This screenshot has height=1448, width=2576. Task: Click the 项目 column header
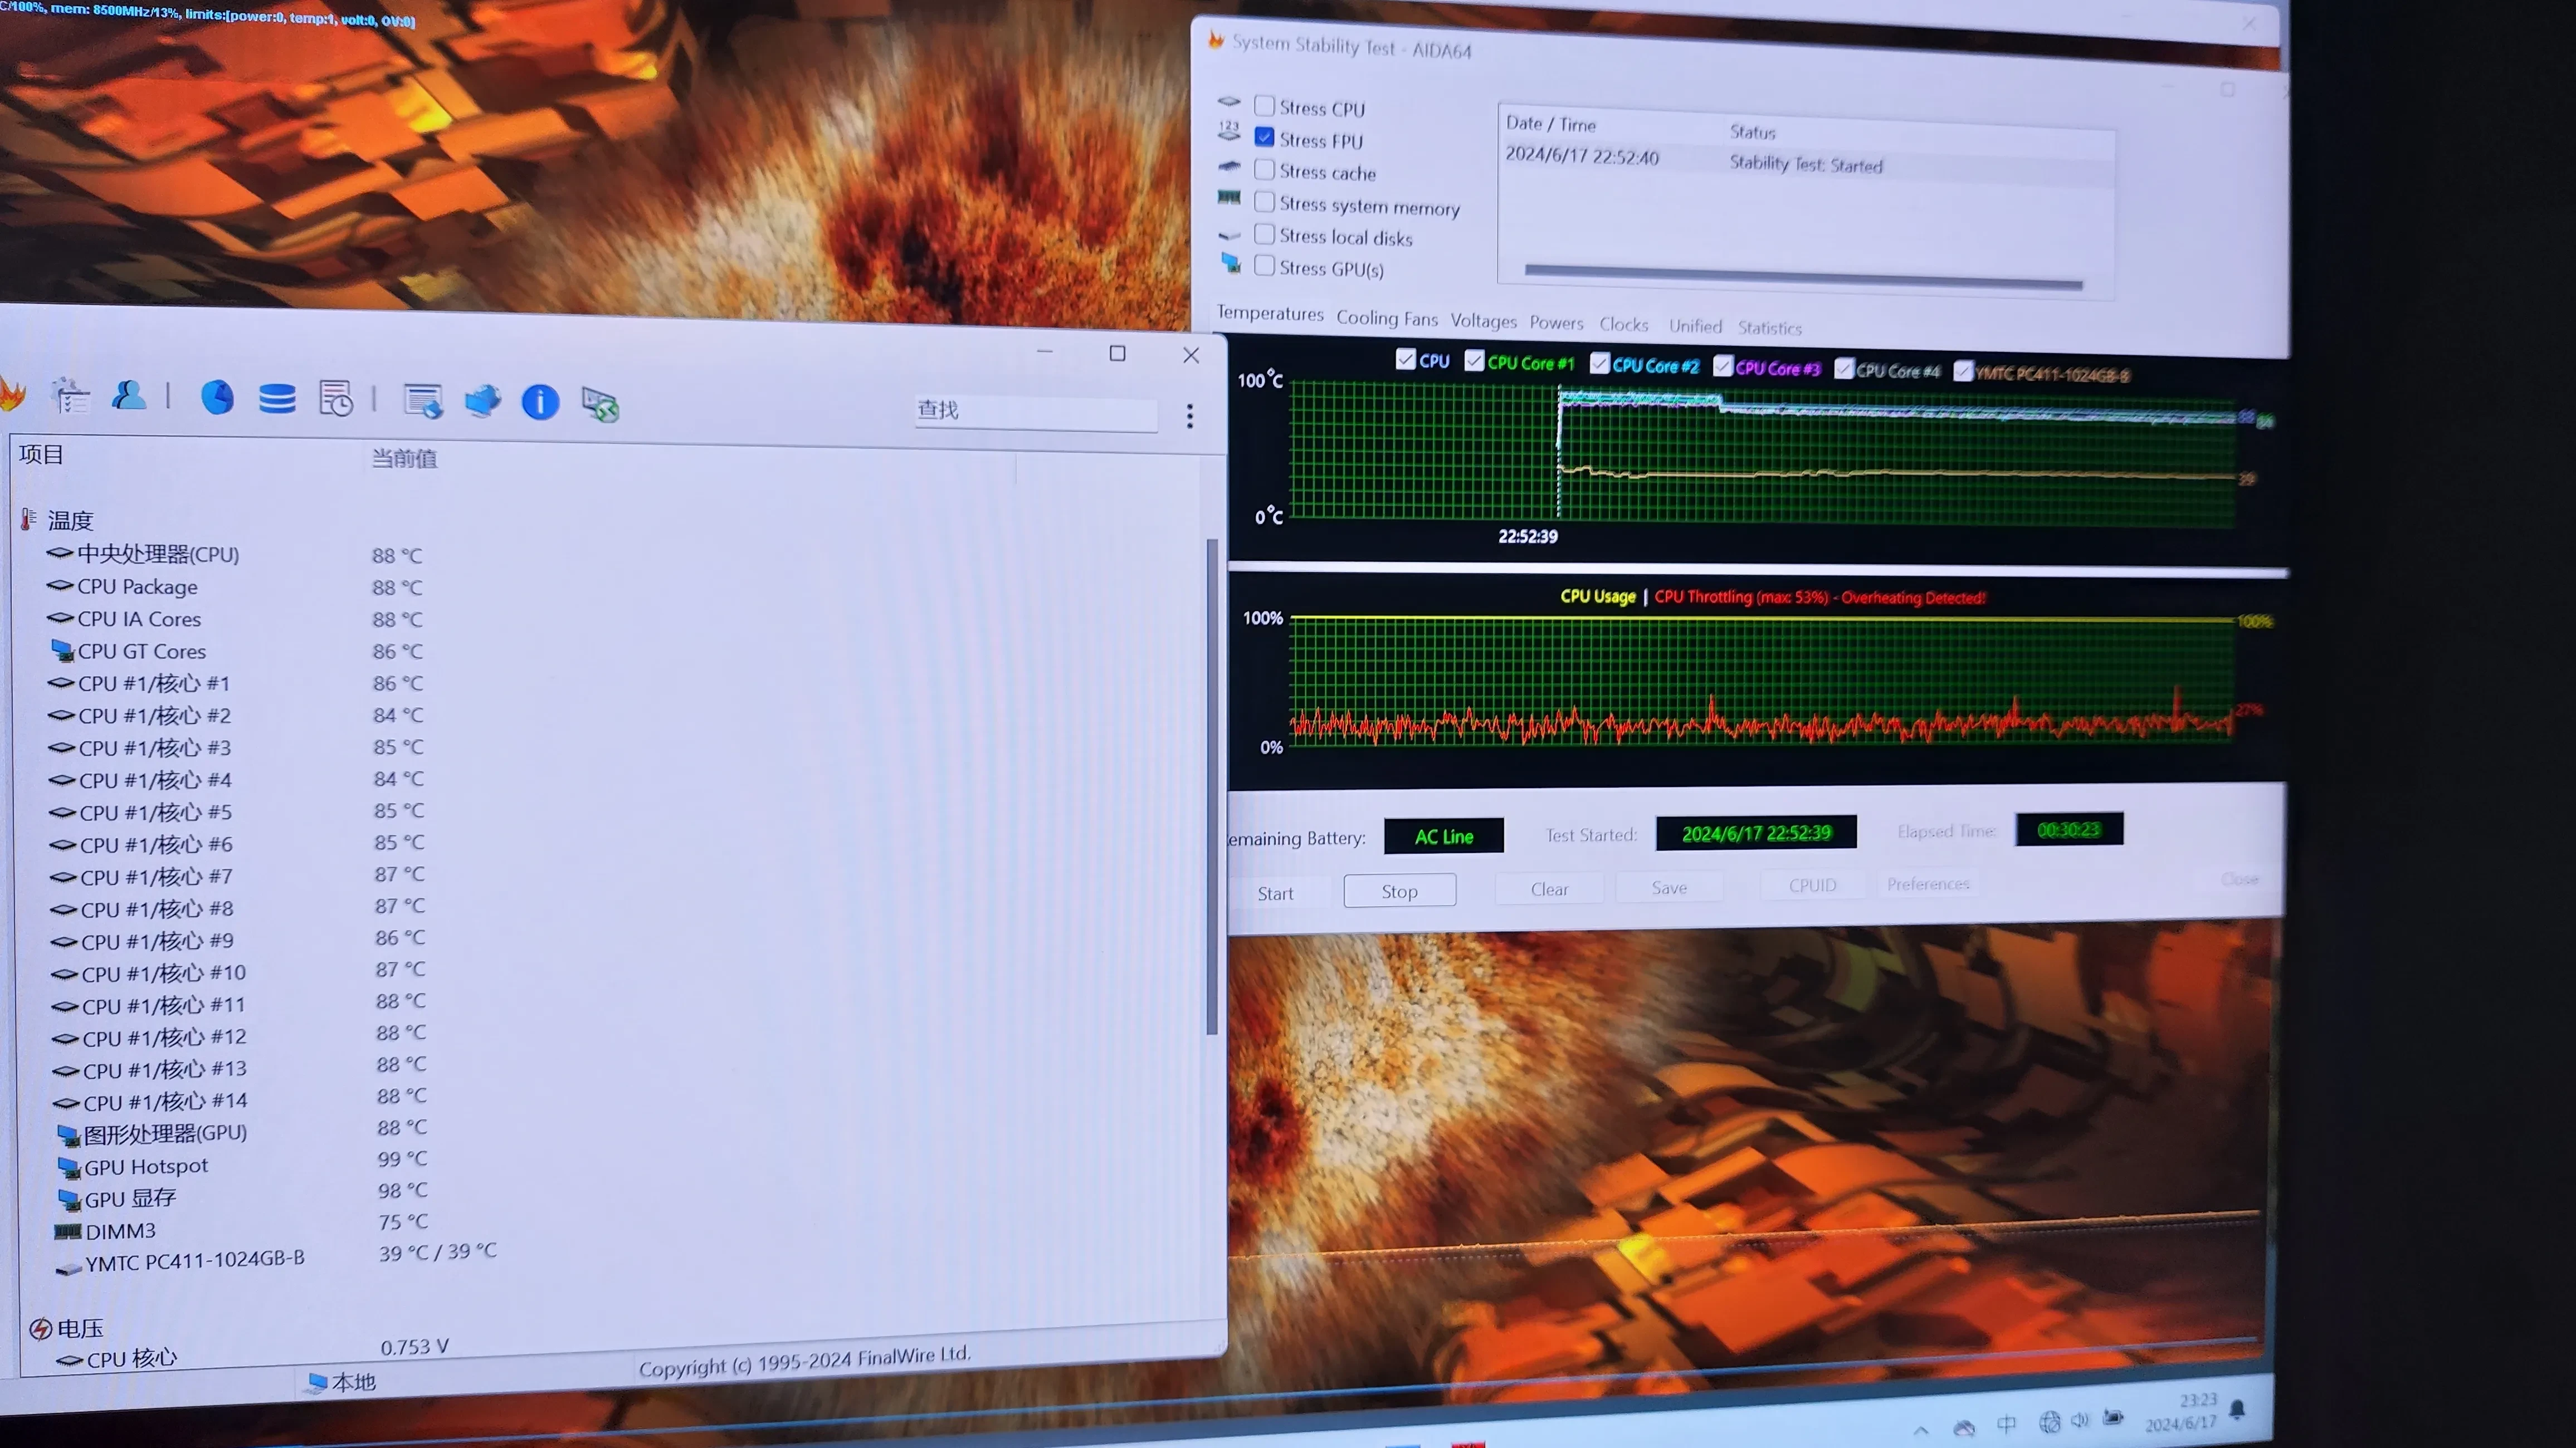[x=41, y=454]
